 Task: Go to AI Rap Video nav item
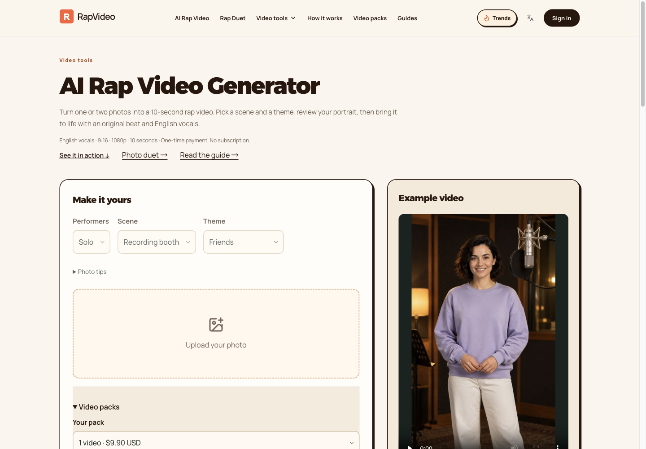pyautogui.click(x=192, y=18)
